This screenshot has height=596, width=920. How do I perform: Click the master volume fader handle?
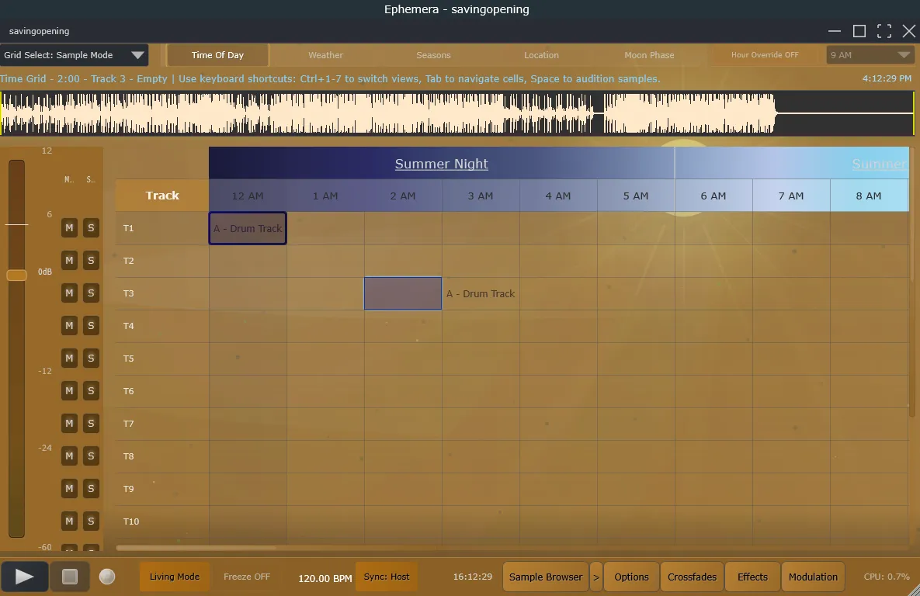pos(16,275)
